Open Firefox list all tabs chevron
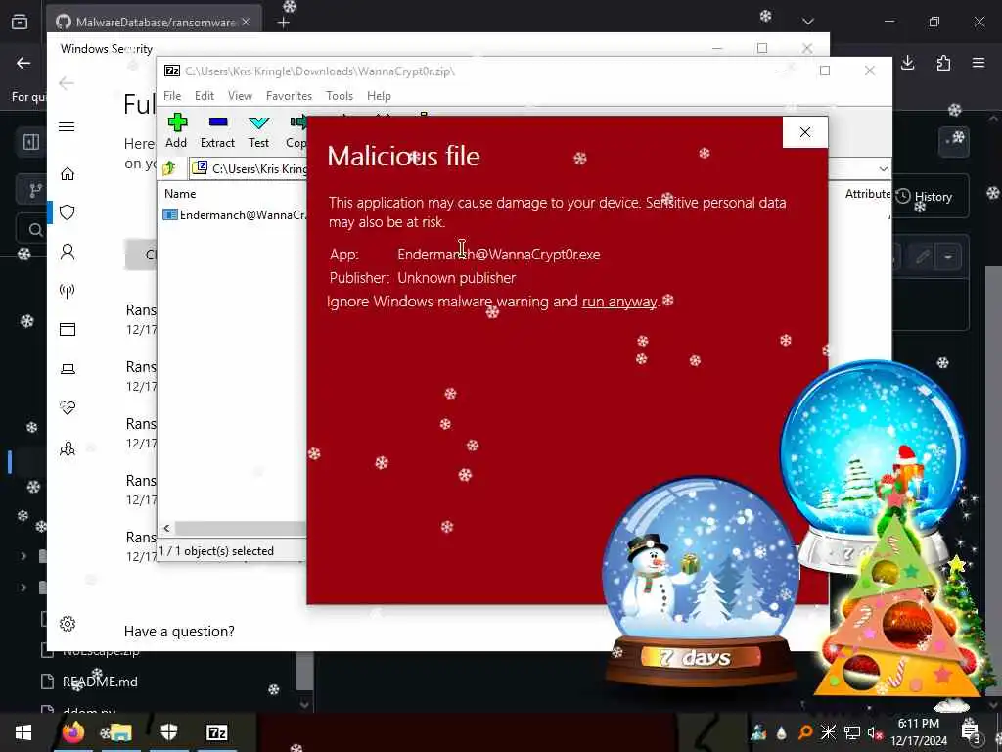Image resolution: width=1002 pixels, height=752 pixels. pyautogui.click(x=808, y=22)
